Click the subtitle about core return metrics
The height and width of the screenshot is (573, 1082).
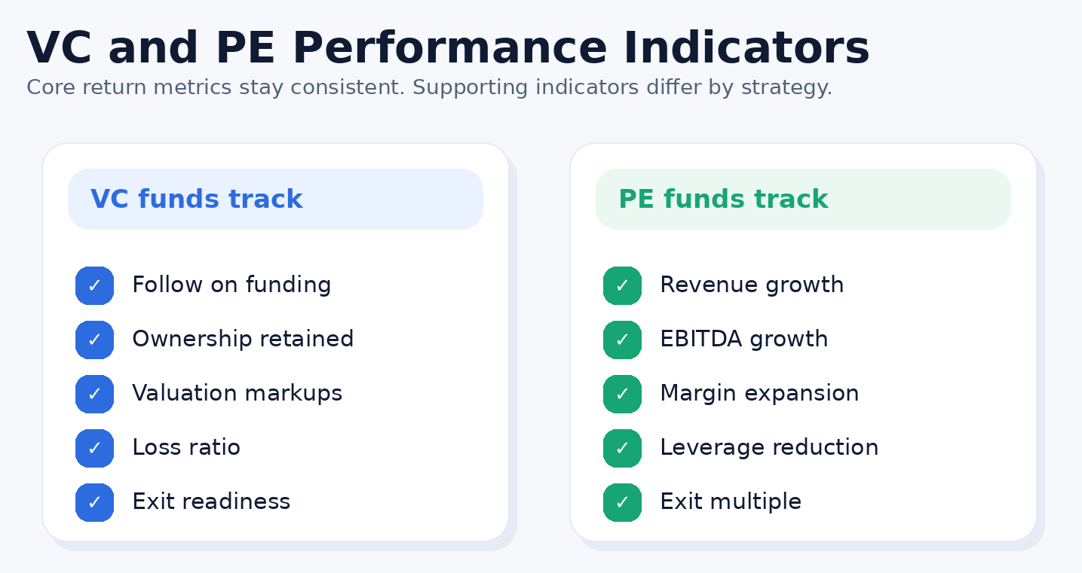tap(429, 87)
